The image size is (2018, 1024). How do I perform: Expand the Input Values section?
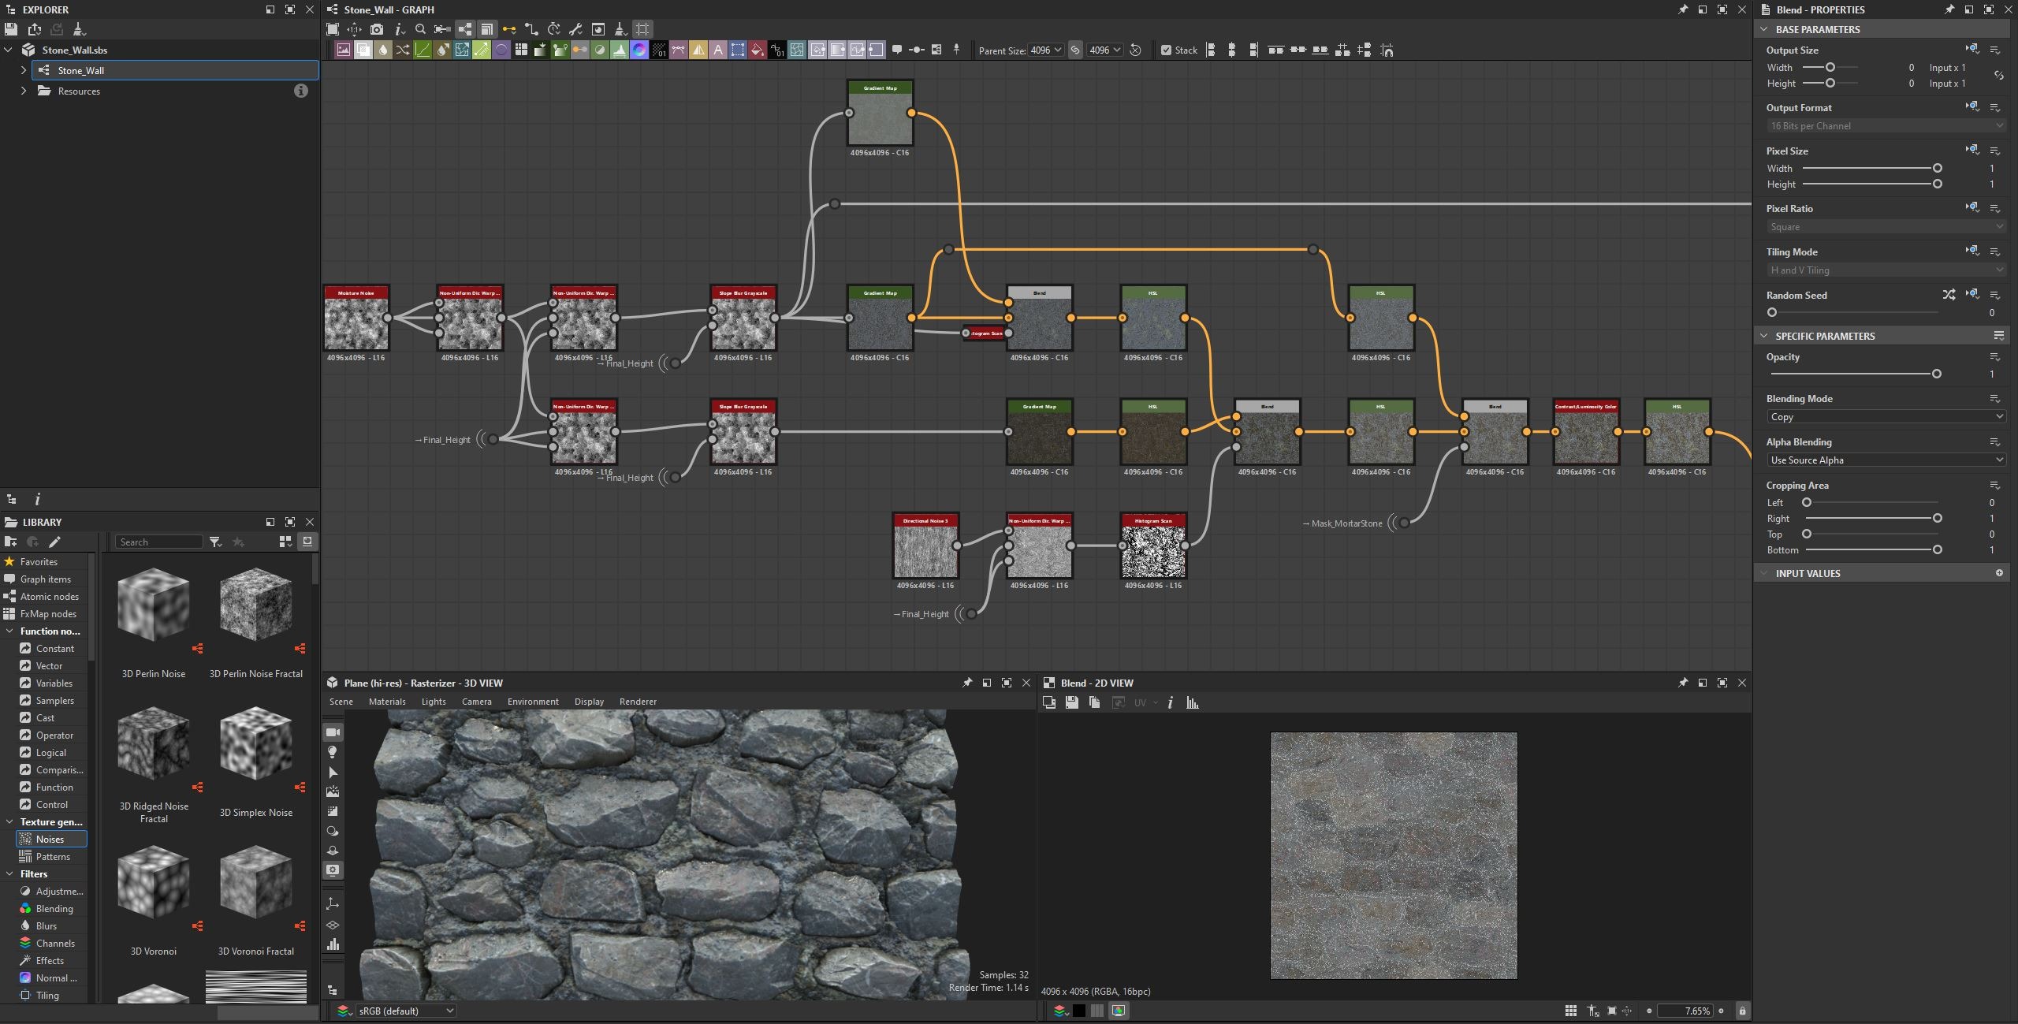[x=1764, y=573]
